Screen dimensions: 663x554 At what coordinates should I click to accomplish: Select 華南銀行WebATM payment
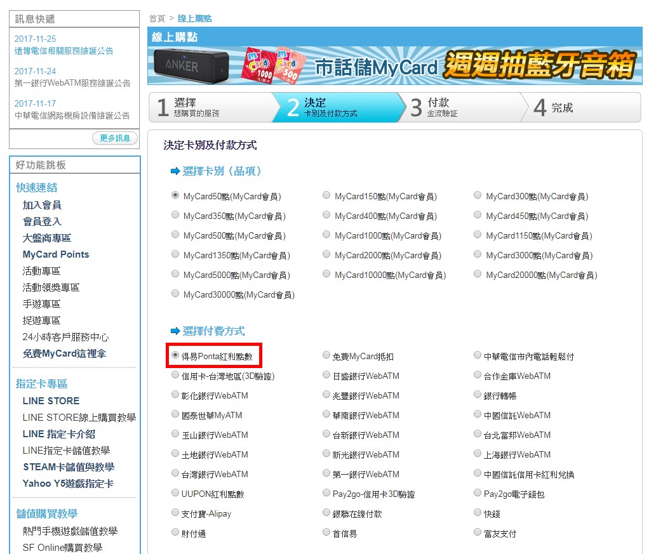pyautogui.click(x=326, y=414)
